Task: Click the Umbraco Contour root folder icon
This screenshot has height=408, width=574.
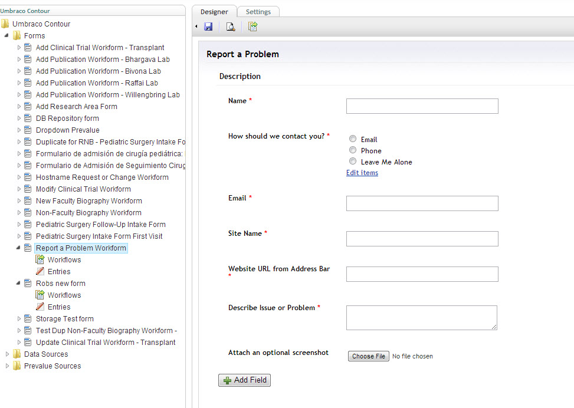Action: tap(5, 24)
